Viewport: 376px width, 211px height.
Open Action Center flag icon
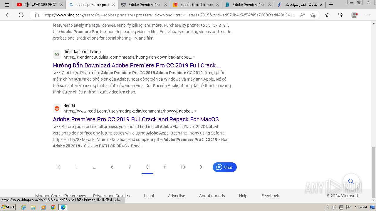click(348, 207)
